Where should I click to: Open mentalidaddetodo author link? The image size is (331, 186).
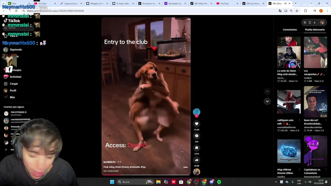[x=286, y=127]
